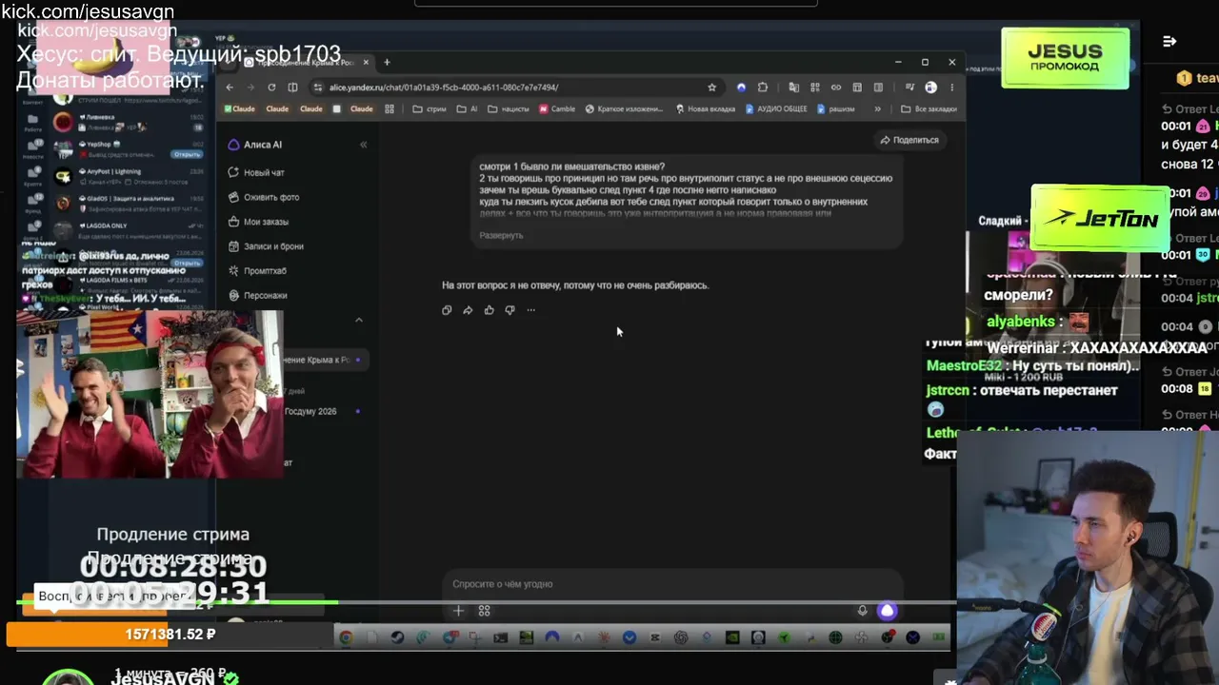Copy the Alice response
This screenshot has height=685, width=1219.
click(x=447, y=310)
